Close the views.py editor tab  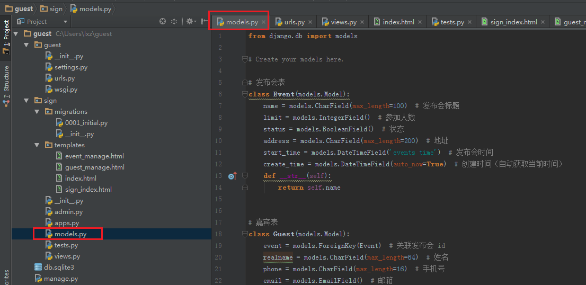pos(362,22)
